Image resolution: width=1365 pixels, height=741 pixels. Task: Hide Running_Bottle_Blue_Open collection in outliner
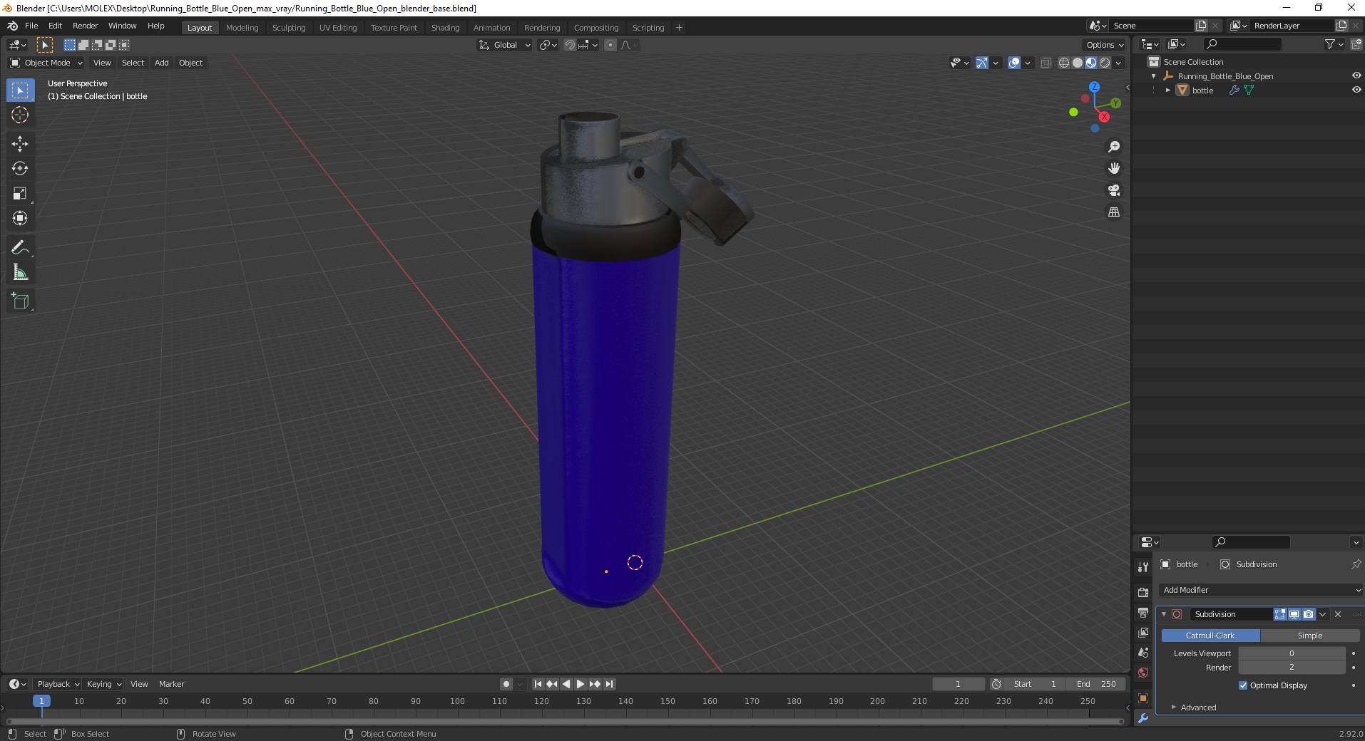pos(1356,76)
